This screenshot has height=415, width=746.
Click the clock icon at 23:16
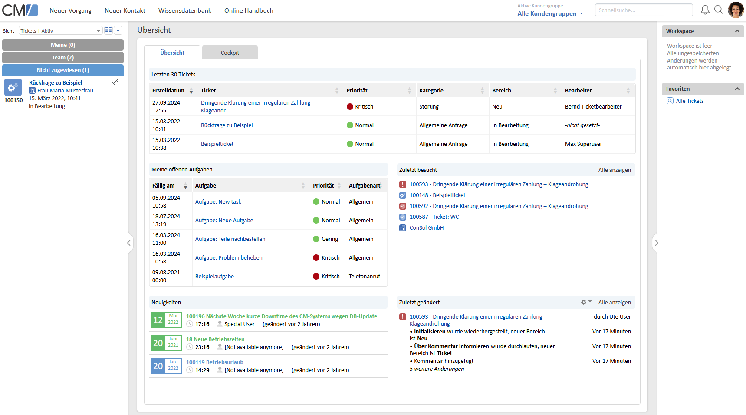click(190, 347)
